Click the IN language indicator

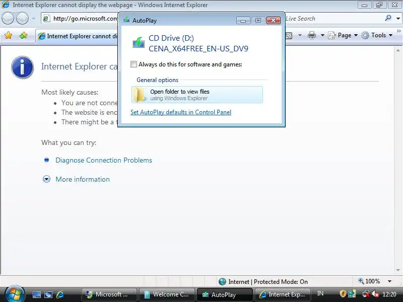[320, 293]
